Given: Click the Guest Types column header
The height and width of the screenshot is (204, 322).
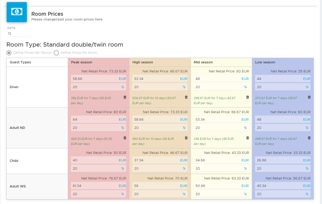Looking at the screenshot, I should coord(37,62).
